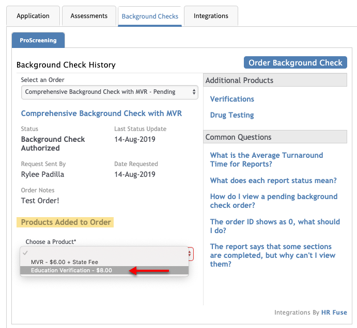The height and width of the screenshot is (328, 357).
Task: Click the Rylee Padilla requester name
Action: point(42,174)
